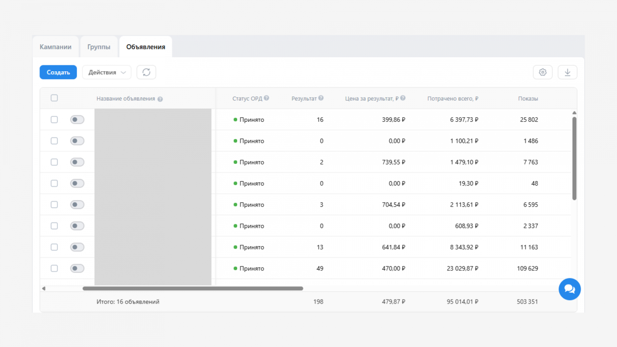
Task: Click help icon next to Статус ОРД
Action: point(266,98)
